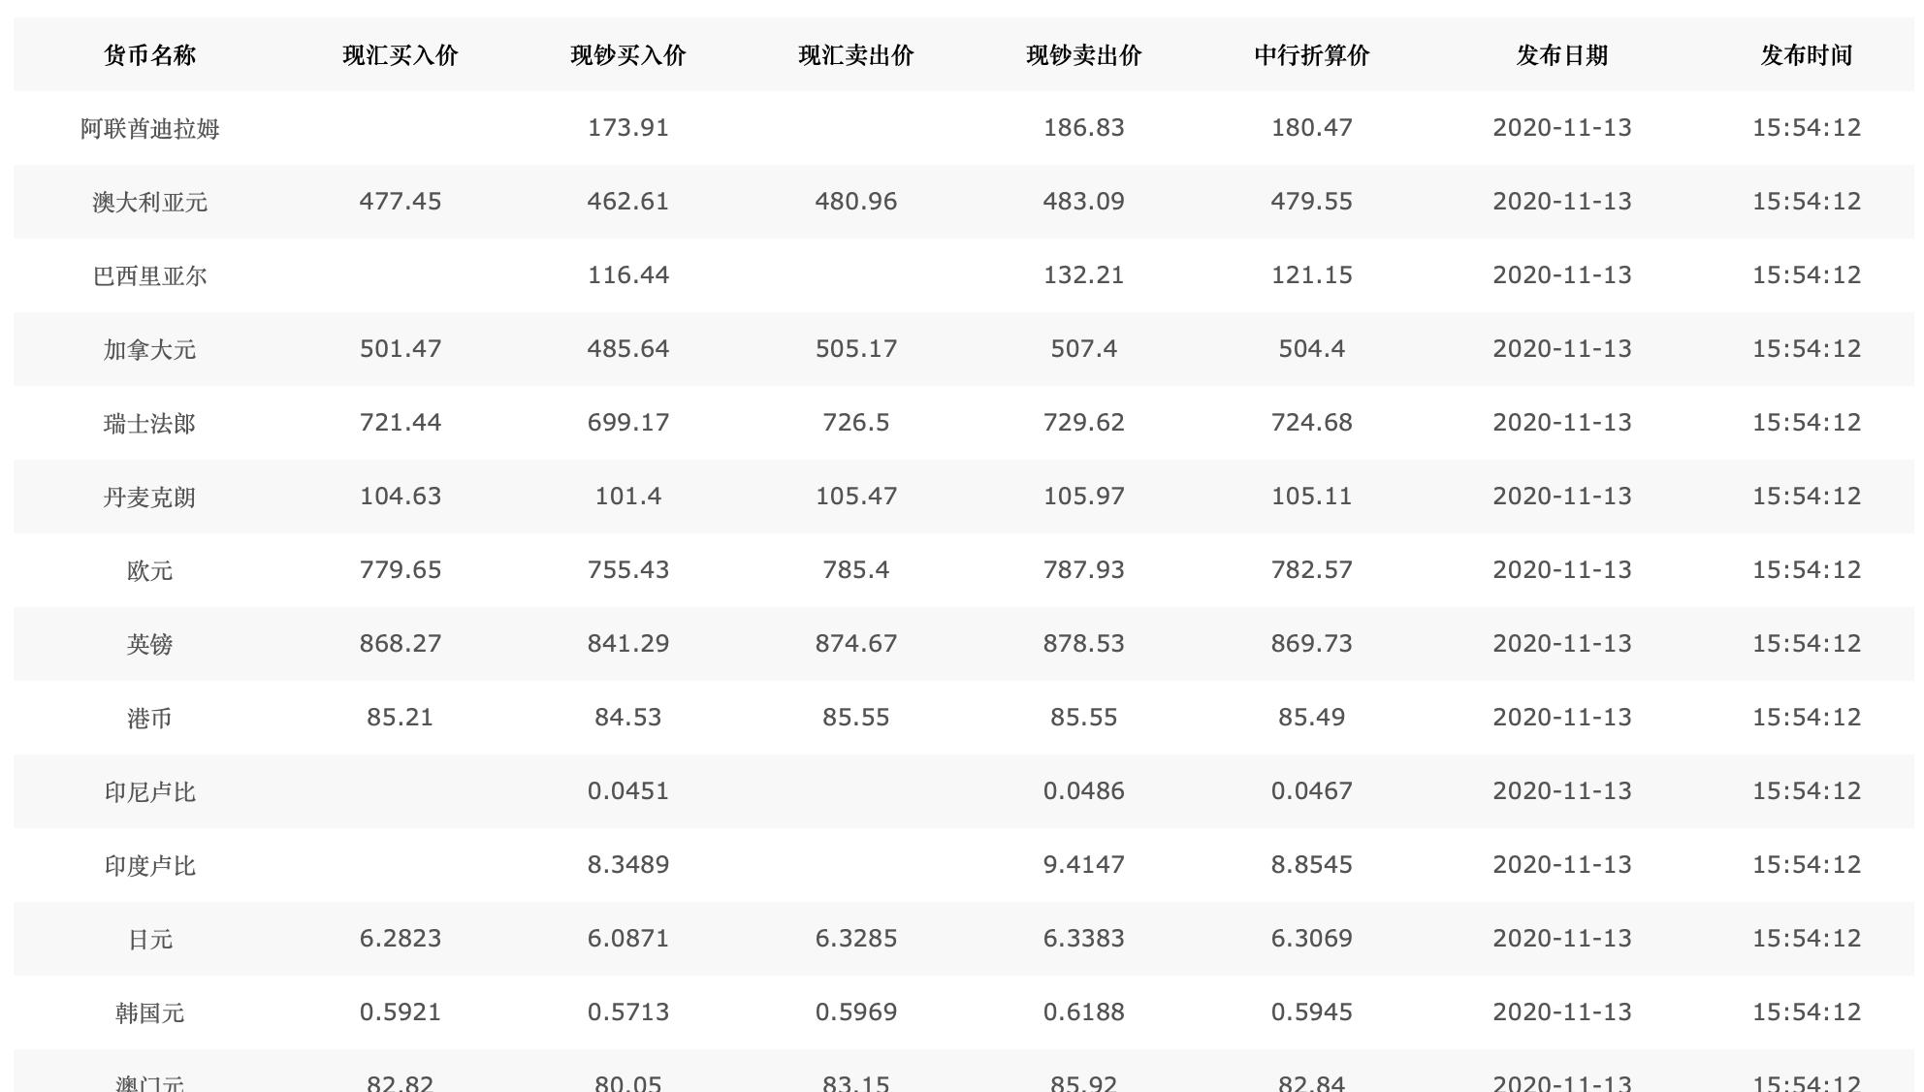Click the 加拿大元 currency name
The image size is (1924, 1092).
point(150,349)
